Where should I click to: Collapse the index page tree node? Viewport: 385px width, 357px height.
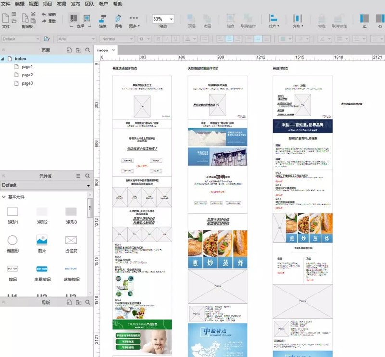point(3,59)
